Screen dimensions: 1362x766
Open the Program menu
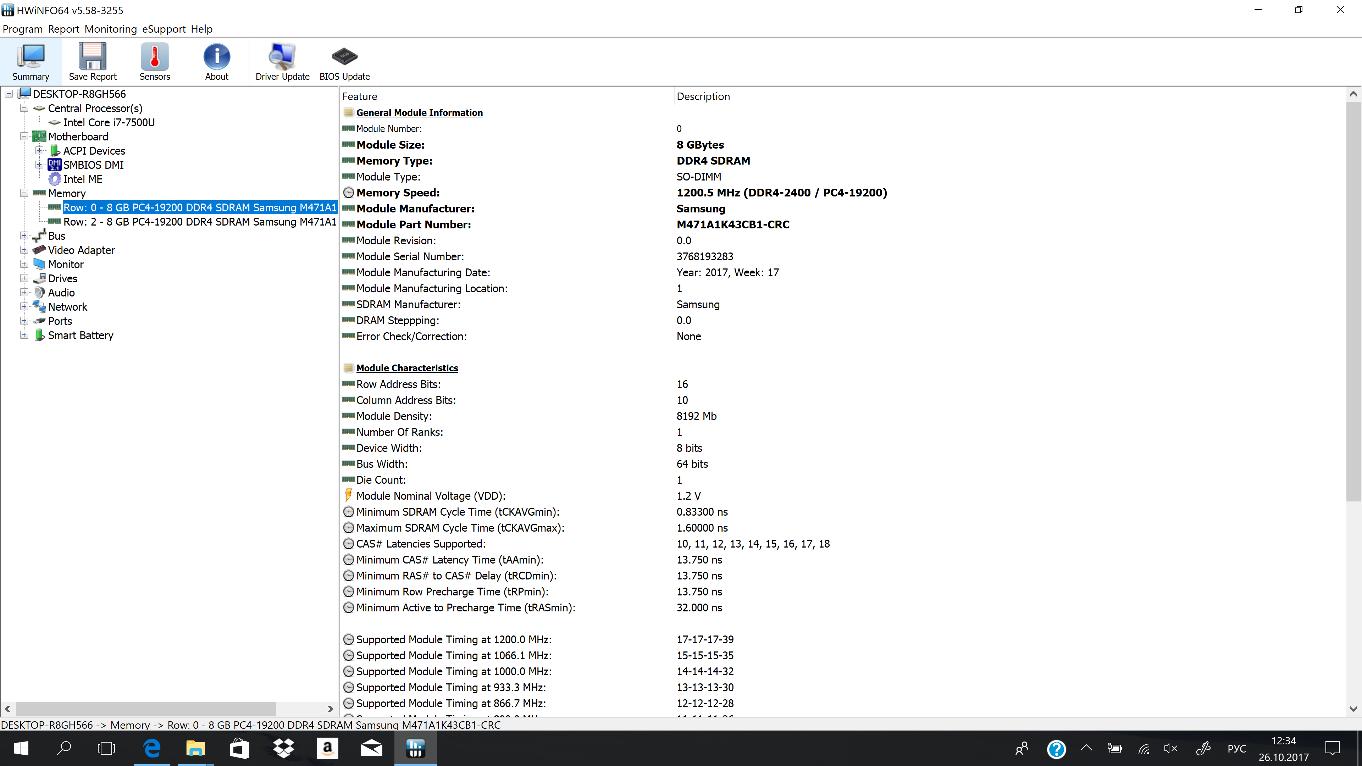click(22, 29)
